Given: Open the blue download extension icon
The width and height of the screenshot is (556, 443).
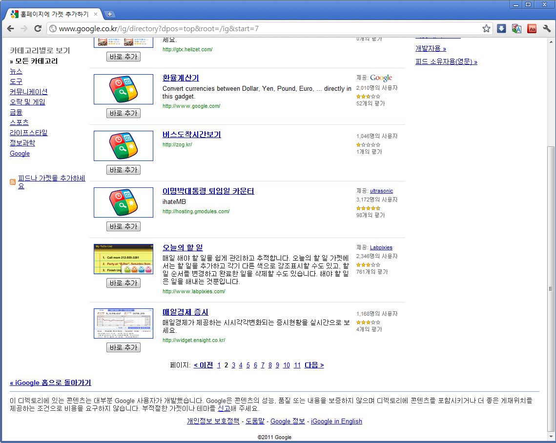Looking at the screenshot, I should tap(501, 29).
